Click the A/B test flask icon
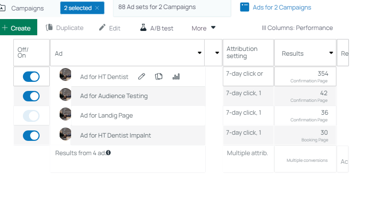This screenshot has height=198, width=375. click(x=143, y=28)
